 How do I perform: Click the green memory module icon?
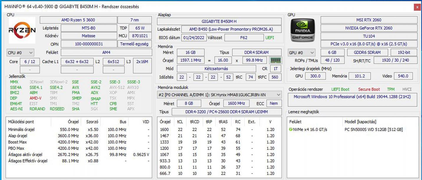pos(276,60)
